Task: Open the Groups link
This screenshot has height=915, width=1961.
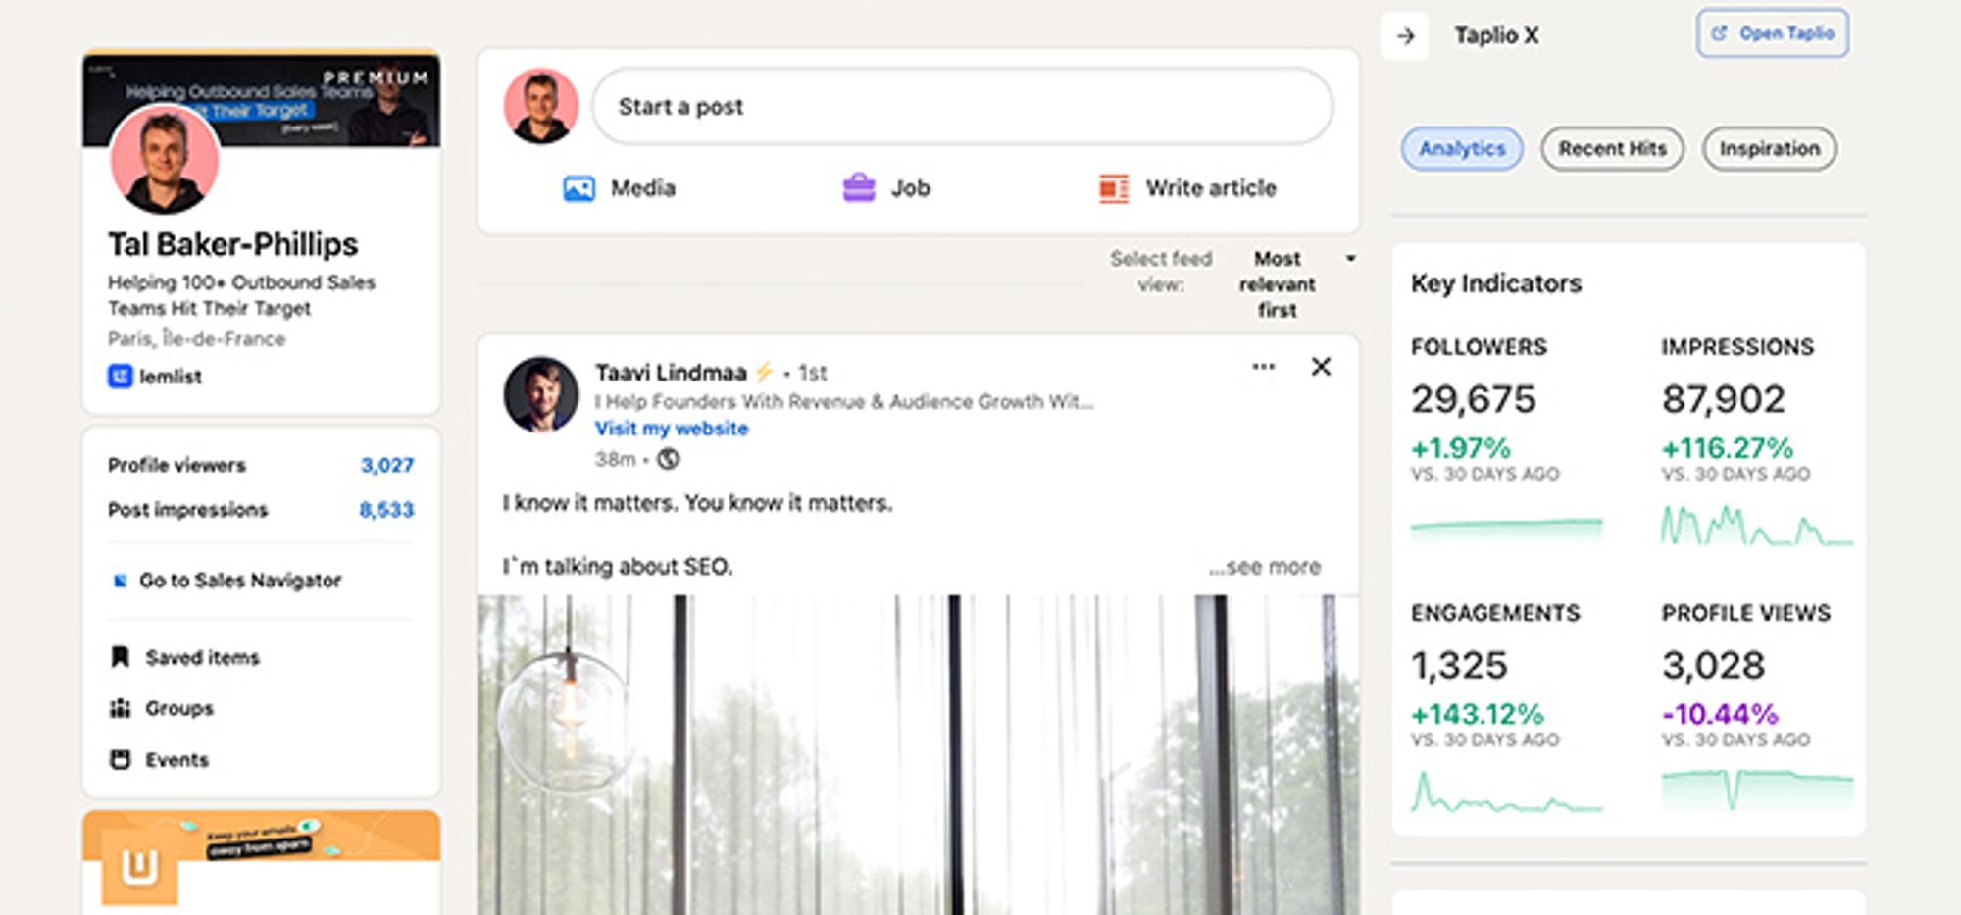Action: click(x=179, y=708)
